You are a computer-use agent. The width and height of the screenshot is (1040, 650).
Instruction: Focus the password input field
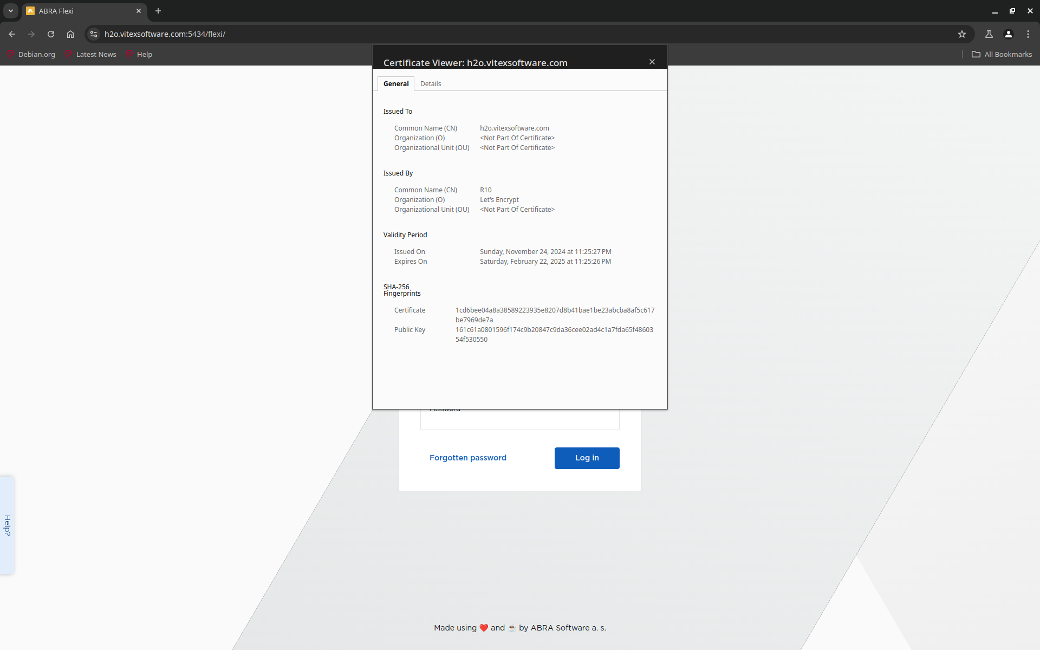pos(520,419)
